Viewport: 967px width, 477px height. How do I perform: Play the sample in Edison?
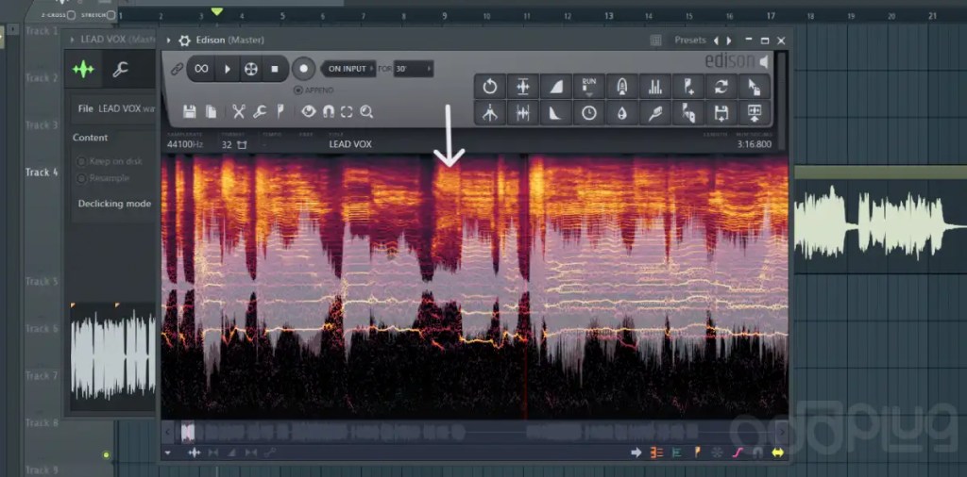[x=227, y=69]
